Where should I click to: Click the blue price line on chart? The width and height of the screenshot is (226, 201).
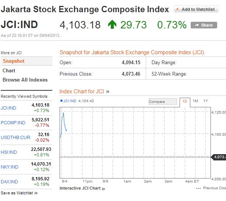coord(63,118)
